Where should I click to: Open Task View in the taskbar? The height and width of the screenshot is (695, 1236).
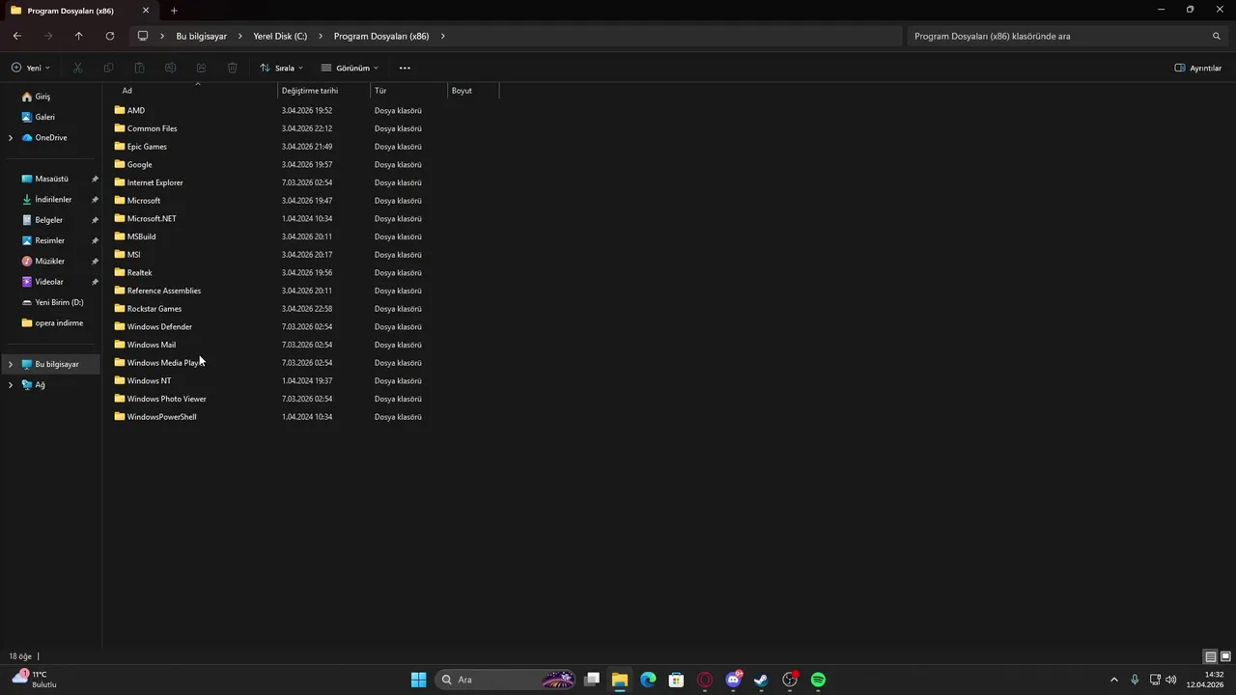point(592,680)
